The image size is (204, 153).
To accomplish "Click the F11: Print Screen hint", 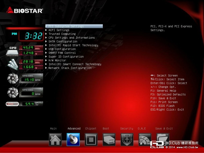I will point(164,102).
